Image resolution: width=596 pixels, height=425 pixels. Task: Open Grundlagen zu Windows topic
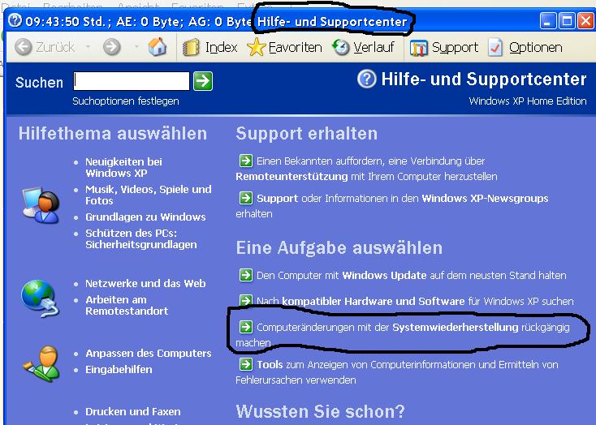pos(145,217)
